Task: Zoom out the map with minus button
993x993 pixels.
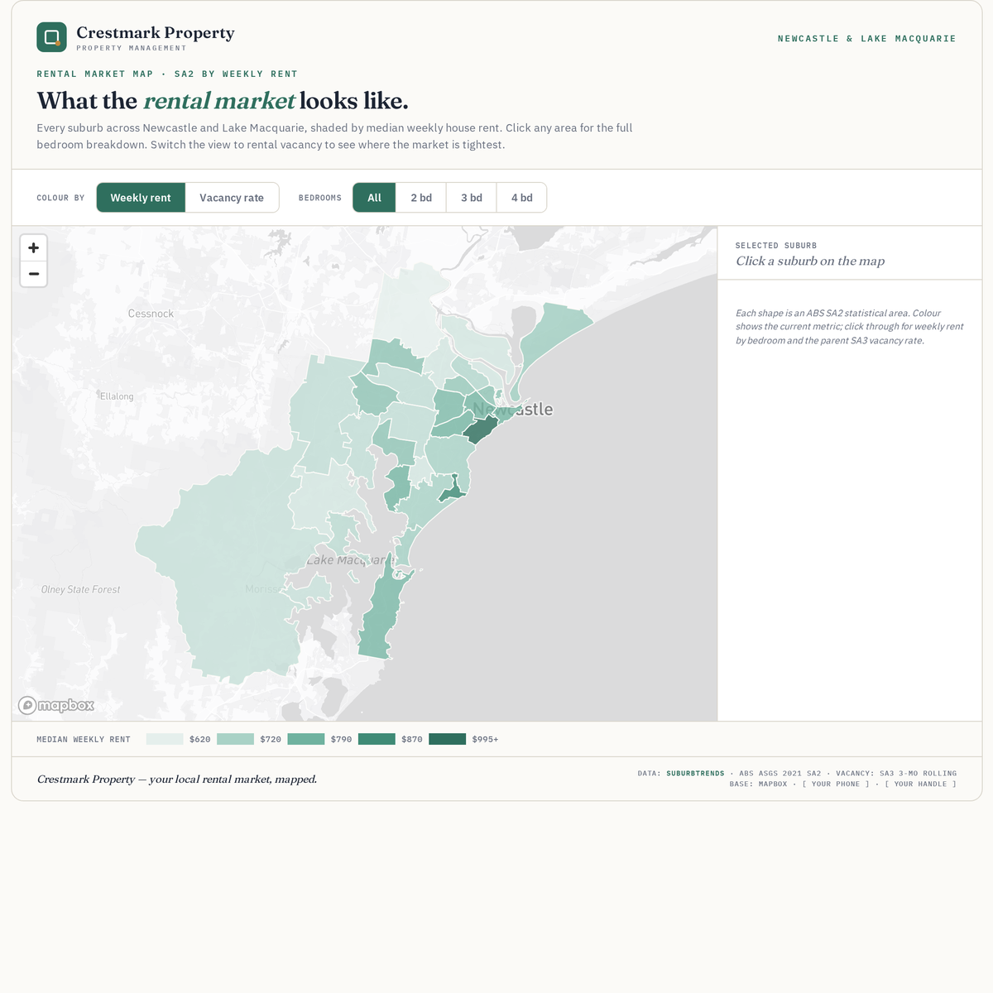Action: (33, 274)
